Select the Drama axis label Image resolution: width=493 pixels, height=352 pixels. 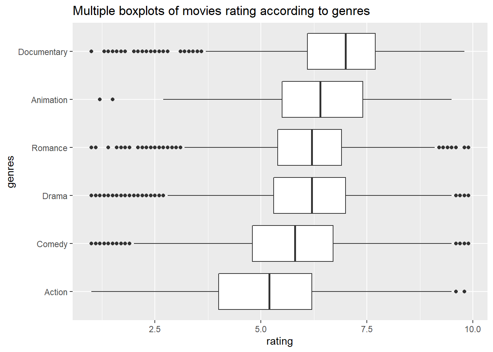[x=55, y=196]
